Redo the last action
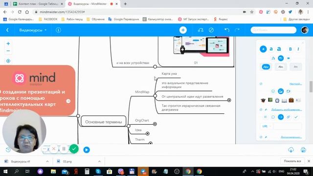The width and height of the screenshot is (313, 176). (x=237, y=30)
